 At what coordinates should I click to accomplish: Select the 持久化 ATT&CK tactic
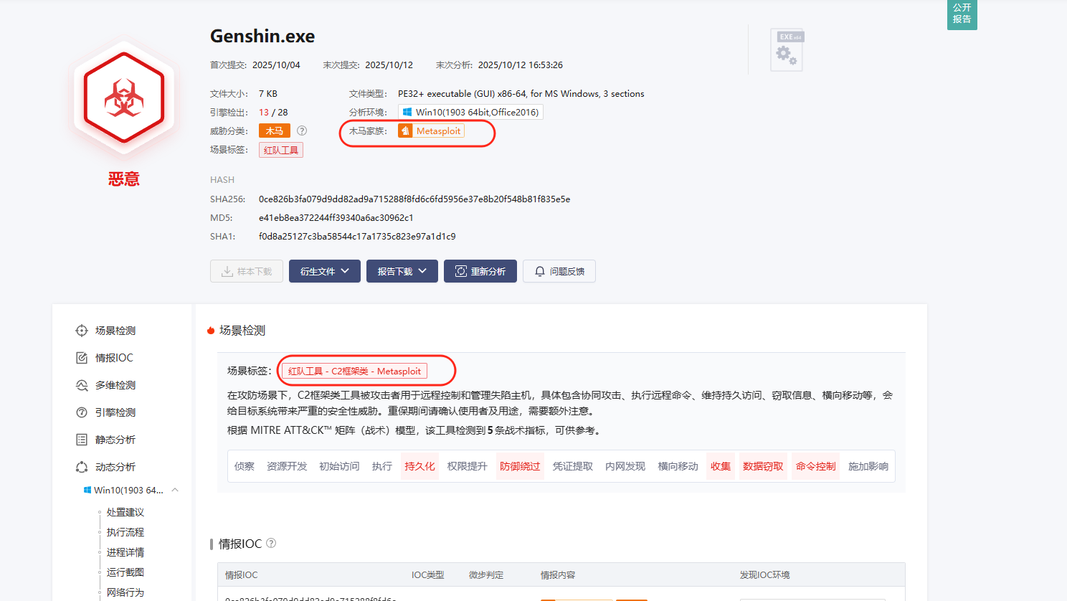coord(419,466)
